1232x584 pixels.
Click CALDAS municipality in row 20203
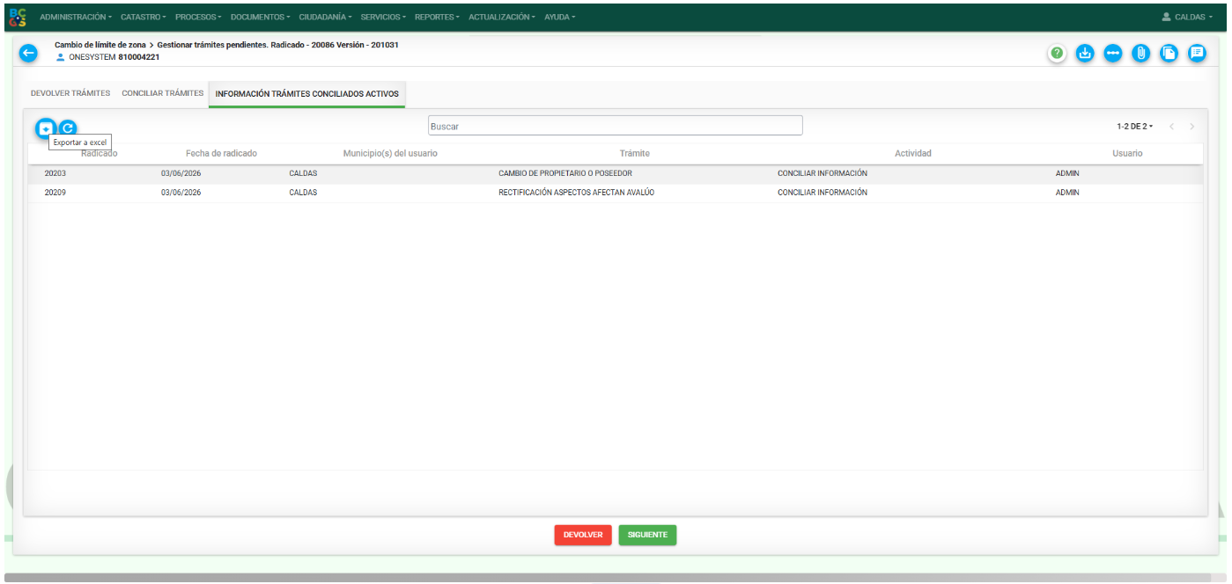(303, 173)
